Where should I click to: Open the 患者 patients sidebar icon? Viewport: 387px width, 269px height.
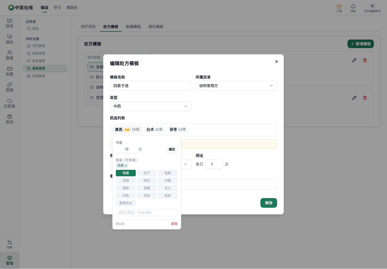[x=9, y=55]
